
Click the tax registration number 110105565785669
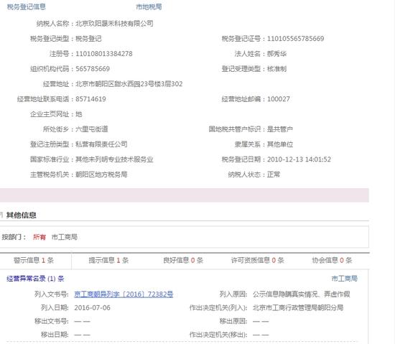pyautogui.click(x=295, y=39)
